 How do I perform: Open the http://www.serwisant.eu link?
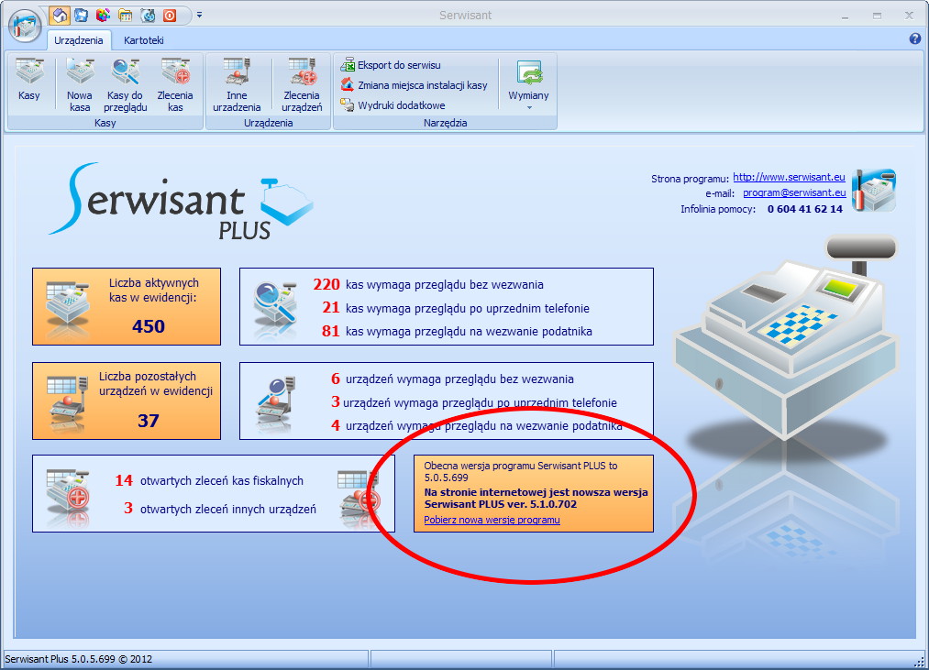click(x=789, y=177)
